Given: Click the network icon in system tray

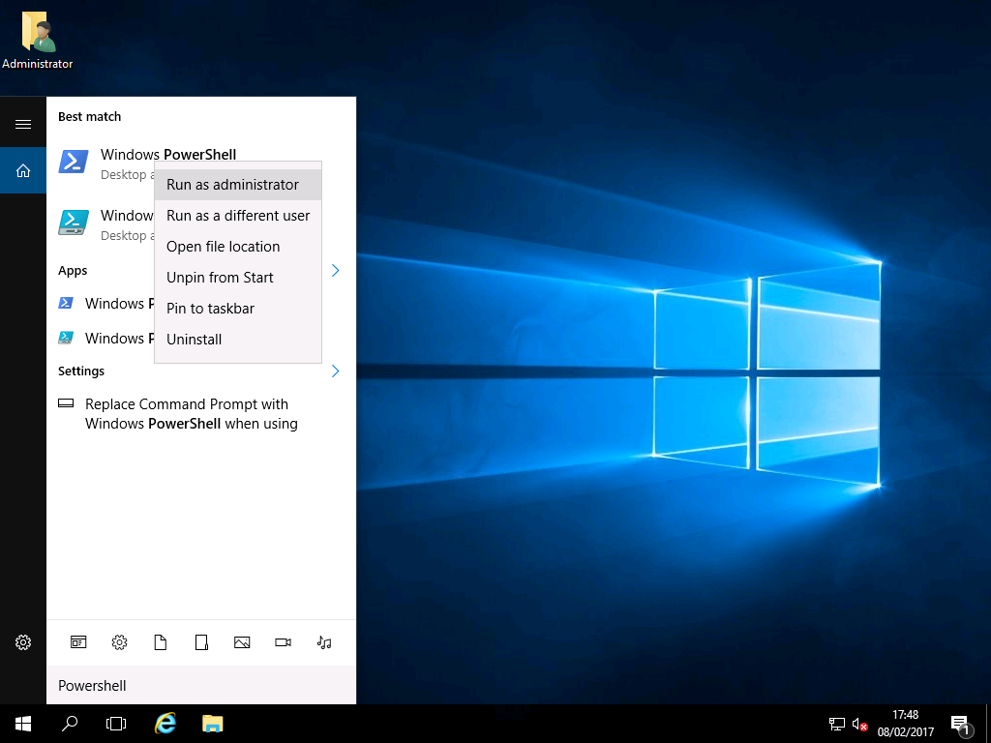Looking at the screenshot, I should pos(837,724).
